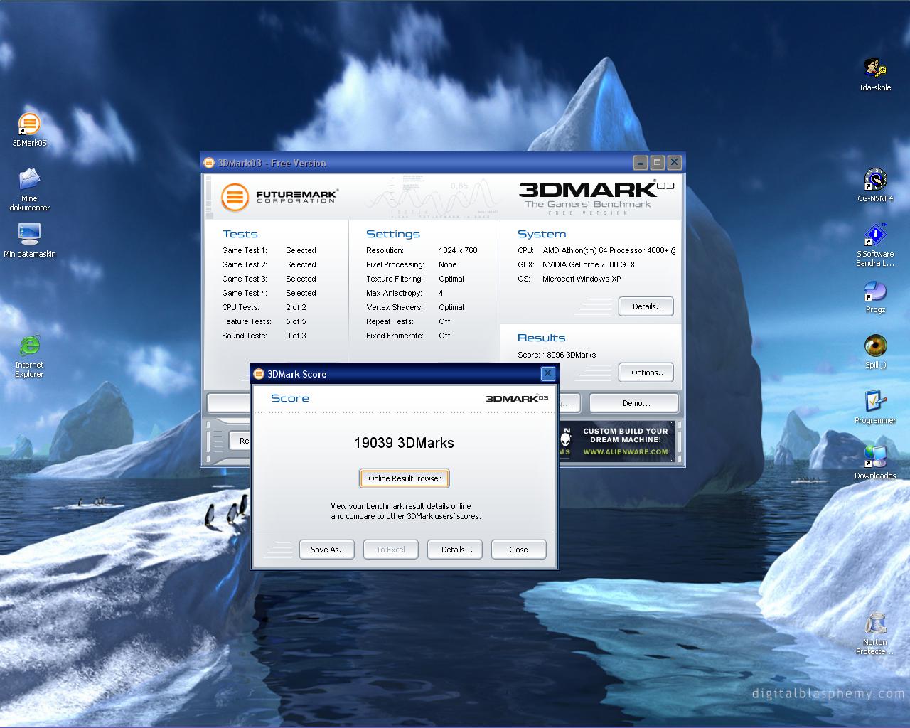Click the Futuremark Corporation logo

279,196
